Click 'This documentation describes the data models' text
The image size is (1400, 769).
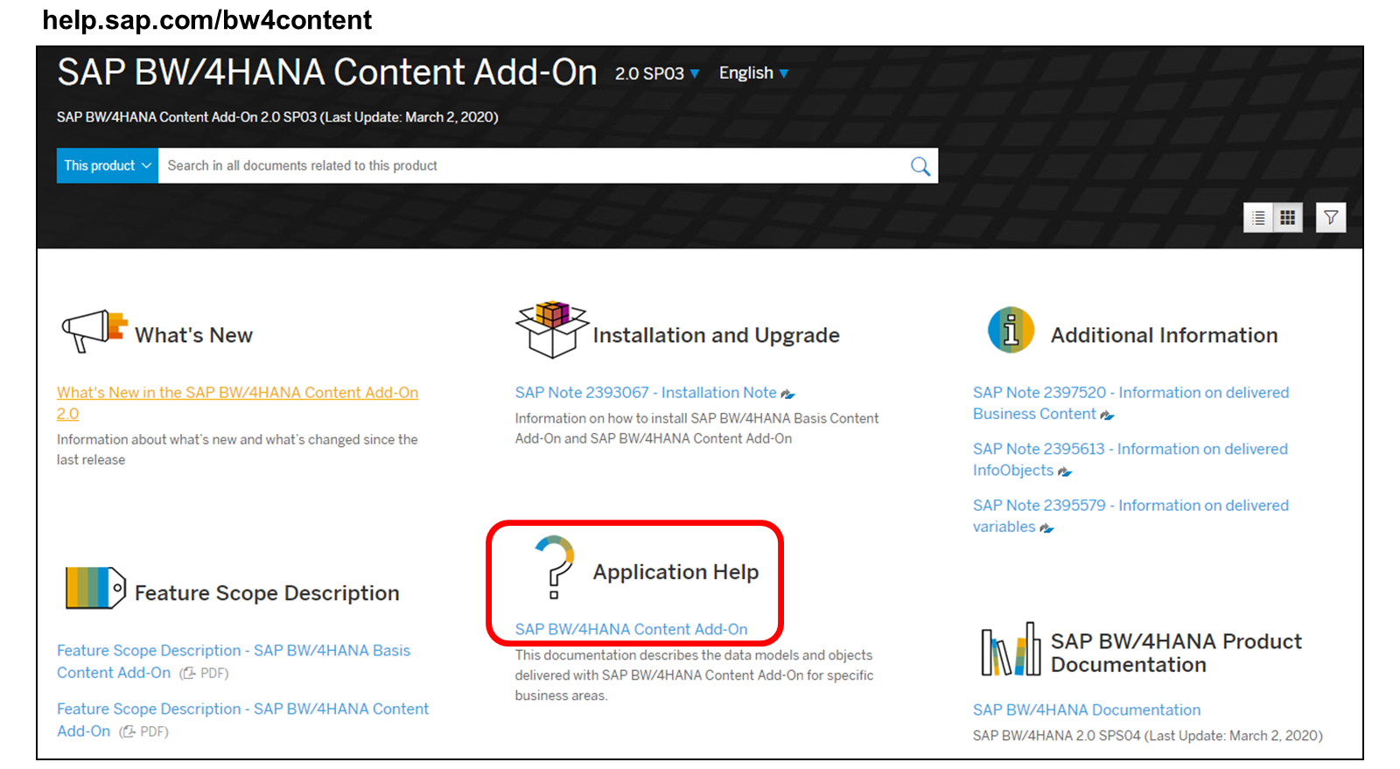tap(694, 675)
